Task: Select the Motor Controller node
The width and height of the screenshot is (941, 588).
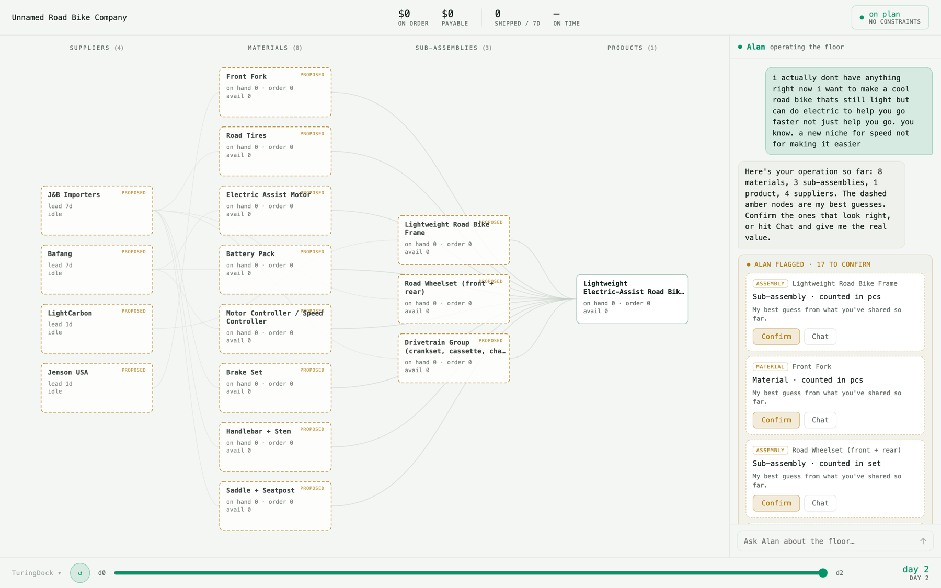Action: [x=275, y=328]
